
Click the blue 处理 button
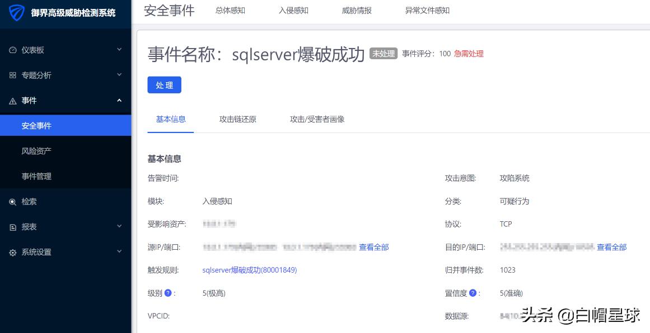pos(164,85)
